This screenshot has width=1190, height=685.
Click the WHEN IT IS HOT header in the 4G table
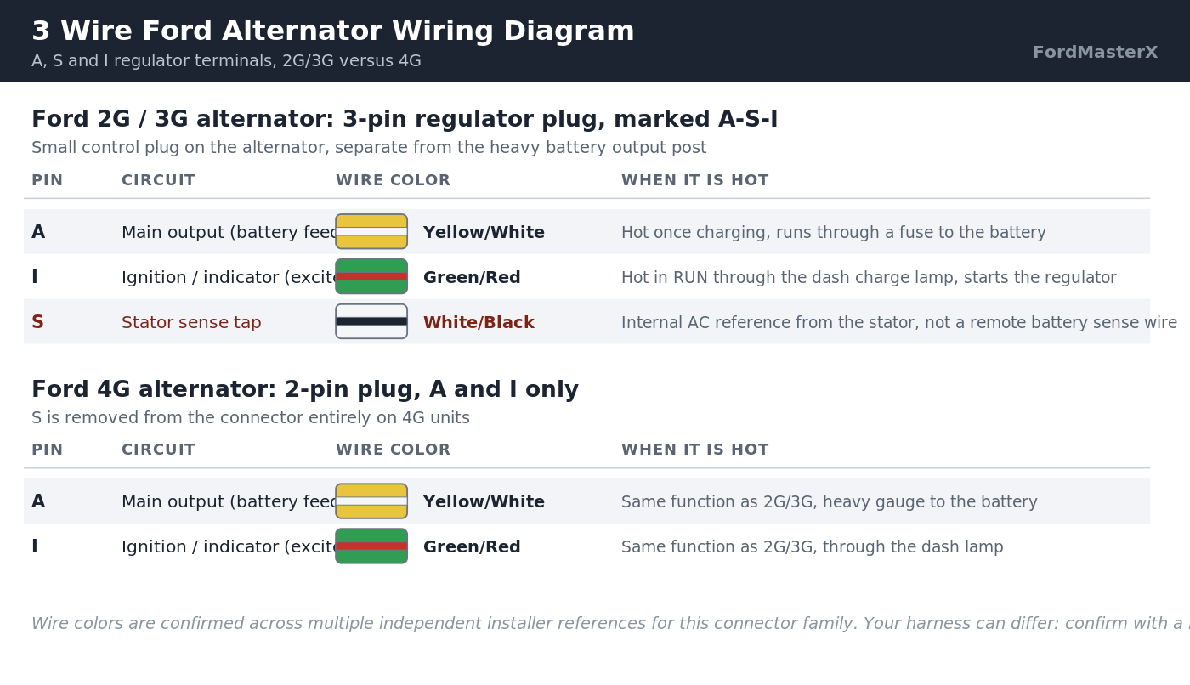click(x=694, y=450)
